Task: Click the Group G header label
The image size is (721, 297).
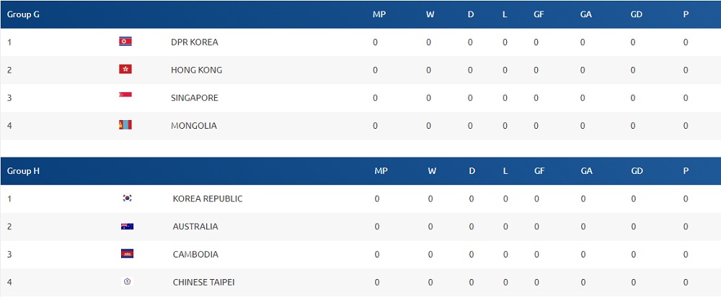Action: (23, 14)
